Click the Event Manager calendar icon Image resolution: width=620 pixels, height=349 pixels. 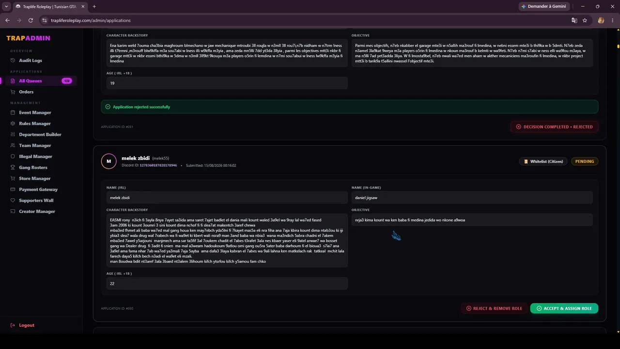[x=13, y=112]
